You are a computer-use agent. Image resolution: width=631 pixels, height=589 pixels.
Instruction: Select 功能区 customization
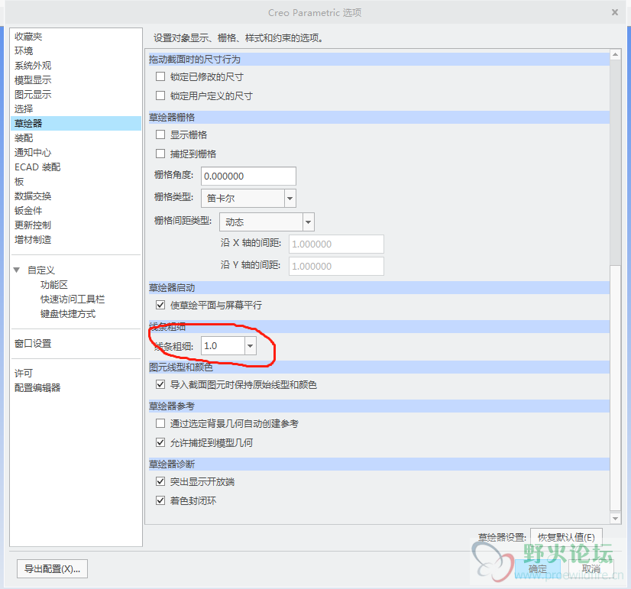point(54,284)
